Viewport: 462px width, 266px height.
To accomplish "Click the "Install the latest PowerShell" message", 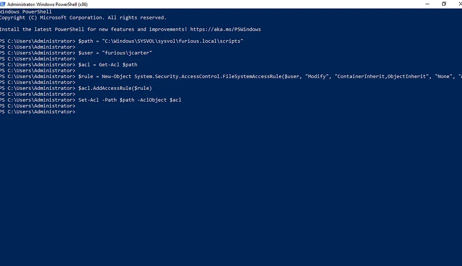I will point(93,29).
